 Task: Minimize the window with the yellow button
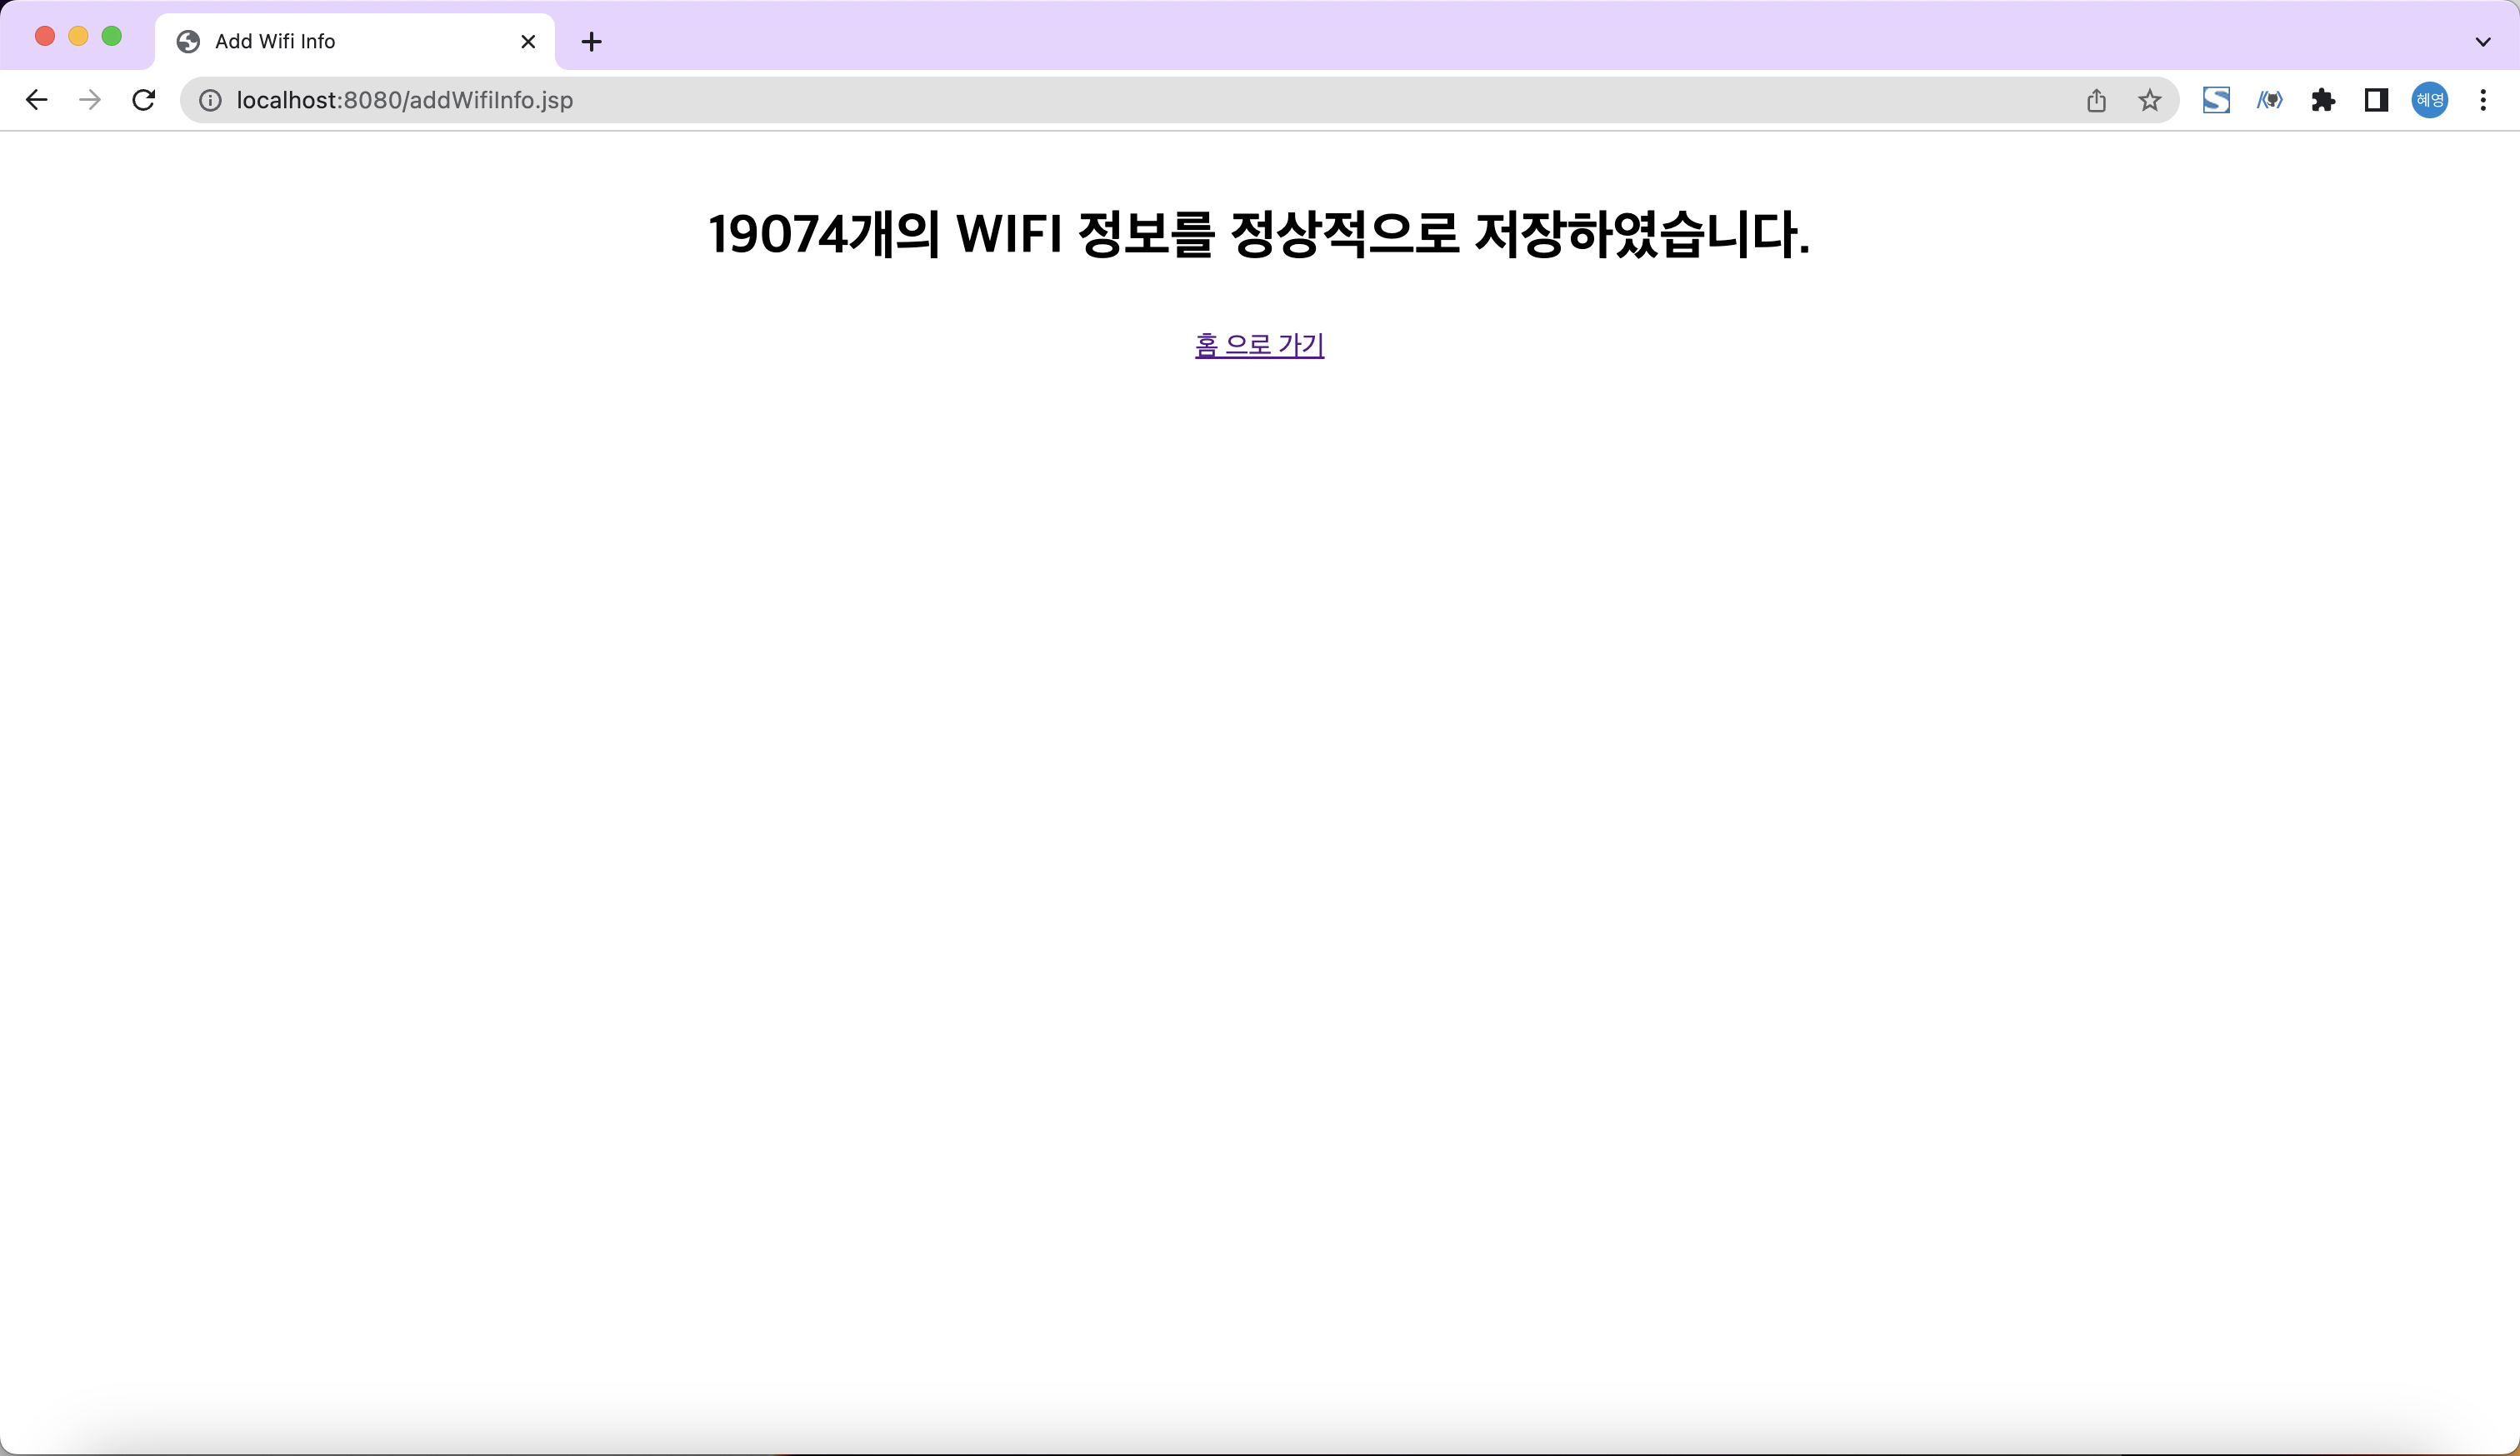pyautogui.click(x=78, y=35)
